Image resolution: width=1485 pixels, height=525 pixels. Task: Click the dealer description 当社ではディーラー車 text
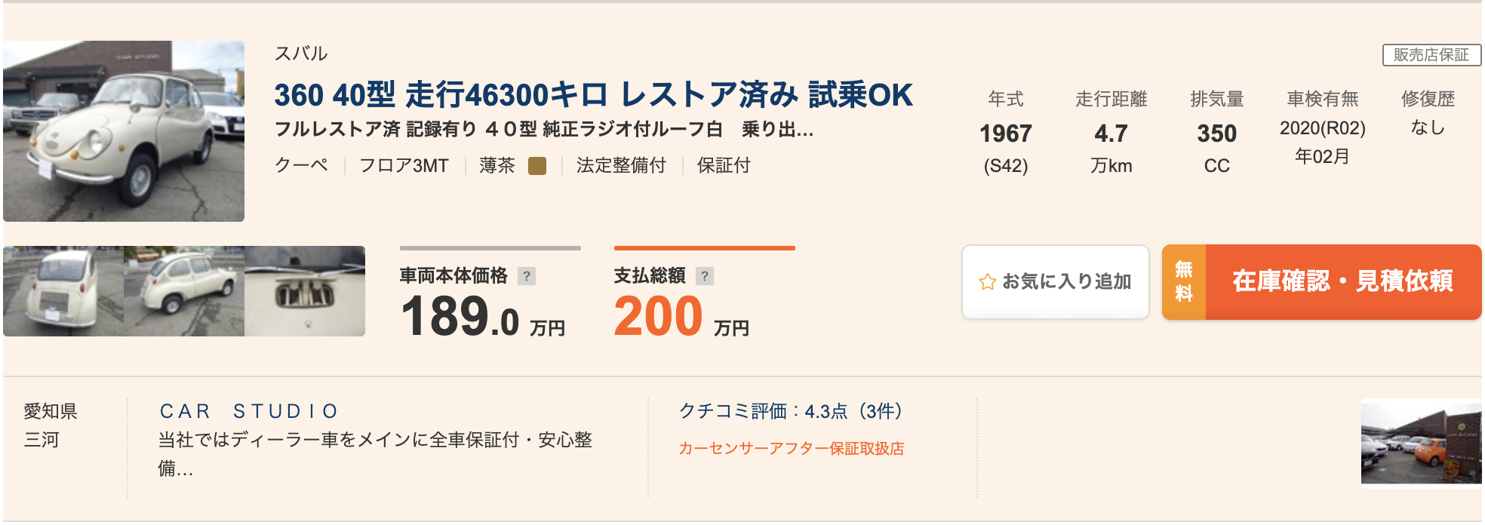click(375, 453)
